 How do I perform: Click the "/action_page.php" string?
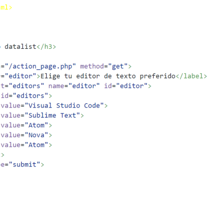pyautogui.click(x=40, y=66)
